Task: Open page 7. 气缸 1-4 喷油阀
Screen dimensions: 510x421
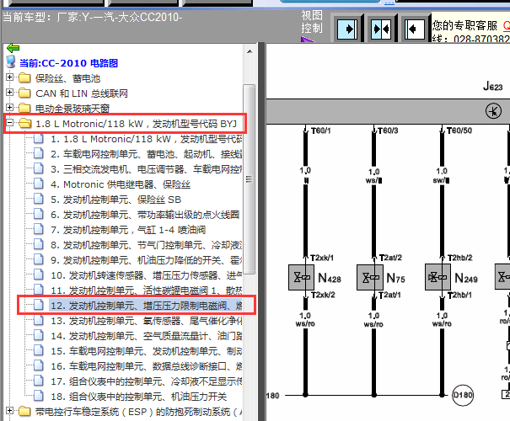Action: point(128,230)
